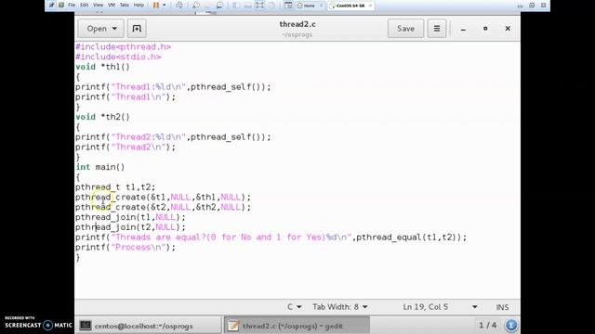Open the snapshot manager icon
The image size is (595, 334).
(219, 6)
